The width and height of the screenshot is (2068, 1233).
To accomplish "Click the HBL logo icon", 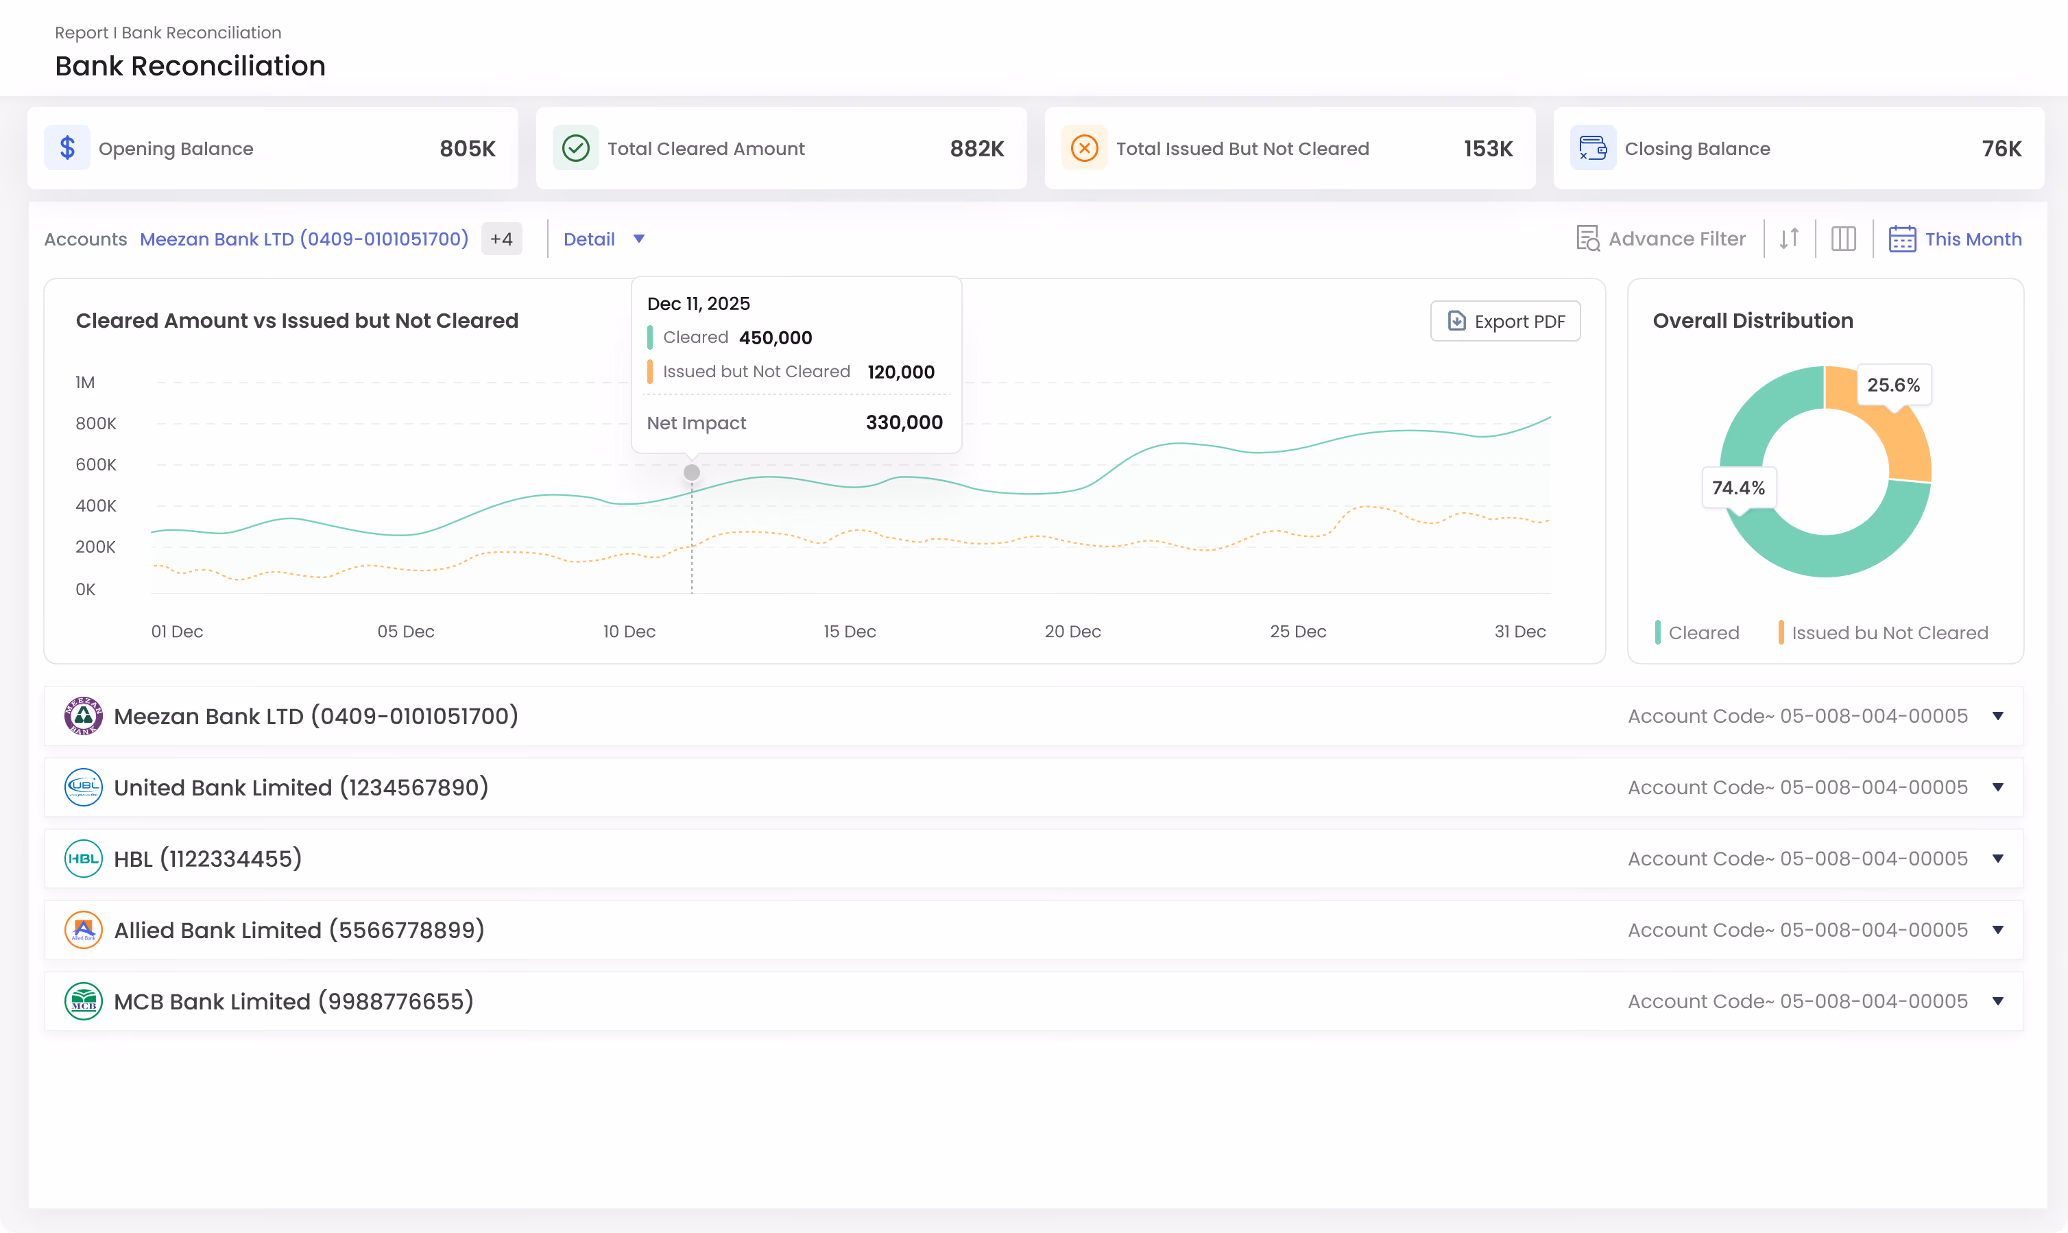I will click(83, 859).
